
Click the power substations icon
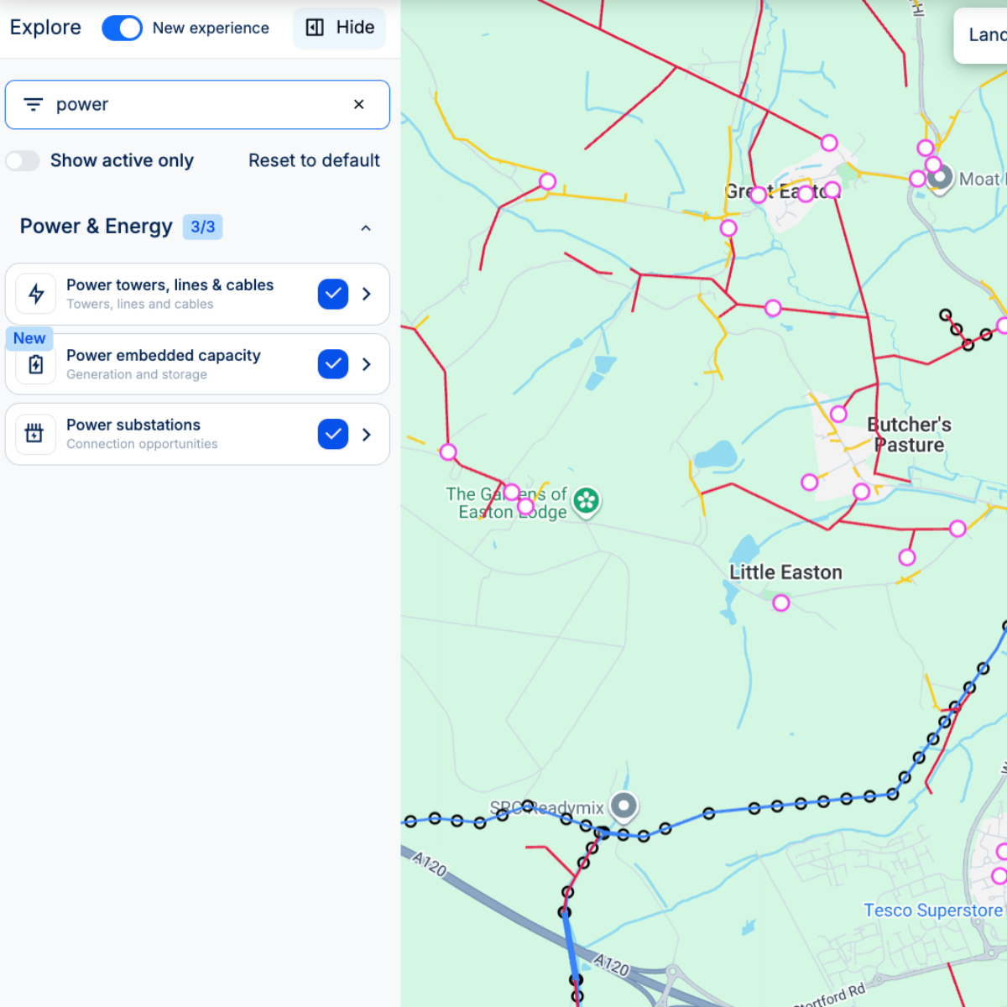click(x=34, y=434)
